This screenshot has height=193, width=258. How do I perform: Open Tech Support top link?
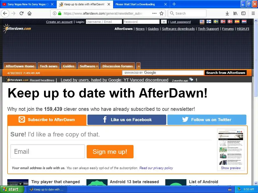pos(208,29)
